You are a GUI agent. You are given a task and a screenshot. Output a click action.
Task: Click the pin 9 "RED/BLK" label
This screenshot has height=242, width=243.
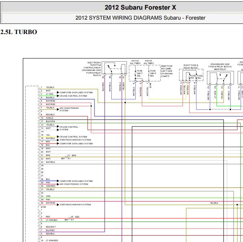pos(50,115)
